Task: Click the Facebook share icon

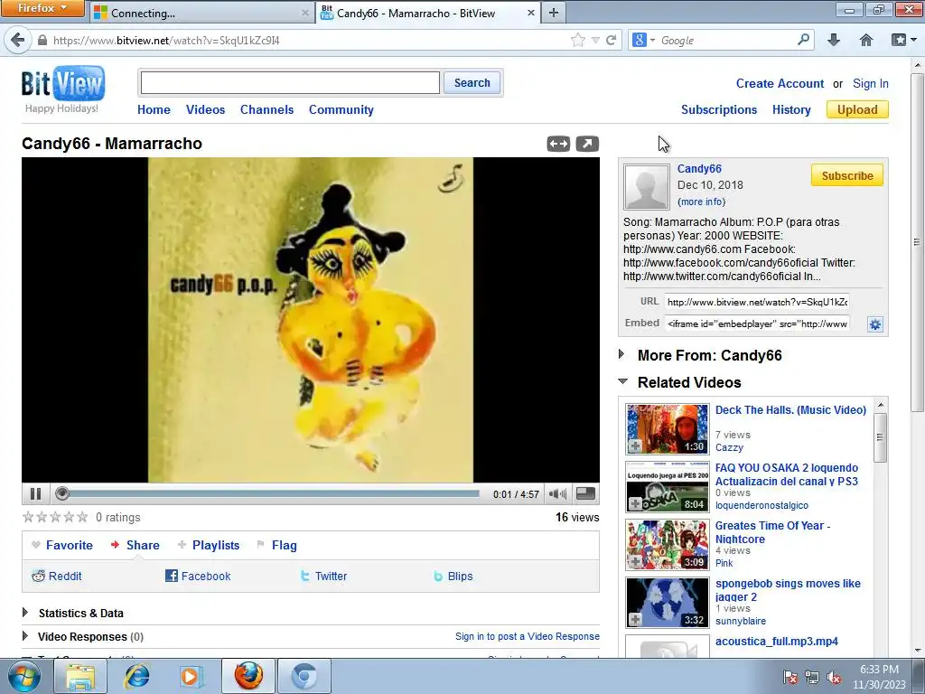Action: [171, 576]
